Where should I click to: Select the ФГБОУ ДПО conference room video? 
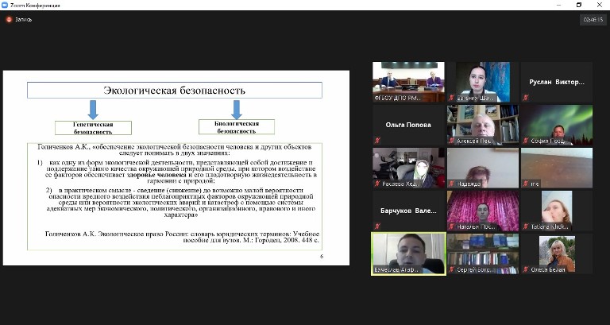pos(408,79)
